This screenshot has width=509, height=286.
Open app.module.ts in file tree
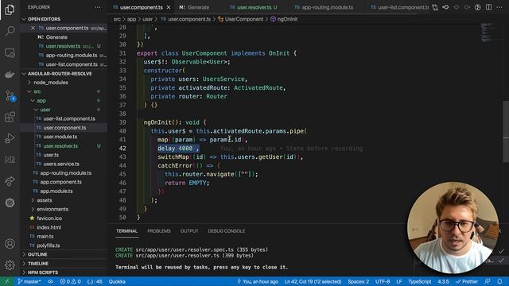[x=64, y=191]
